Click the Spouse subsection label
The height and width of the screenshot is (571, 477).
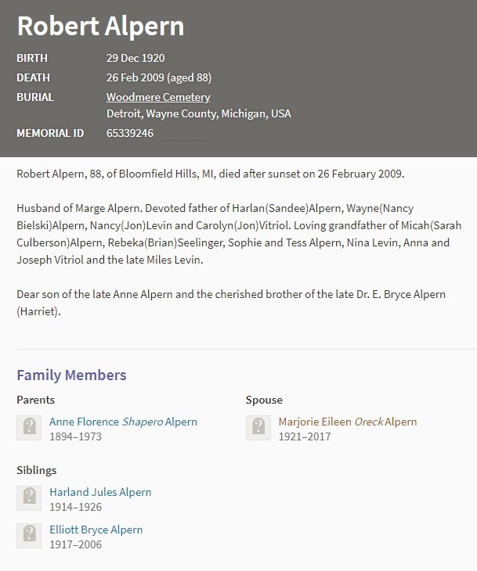[x=264, y=400]
